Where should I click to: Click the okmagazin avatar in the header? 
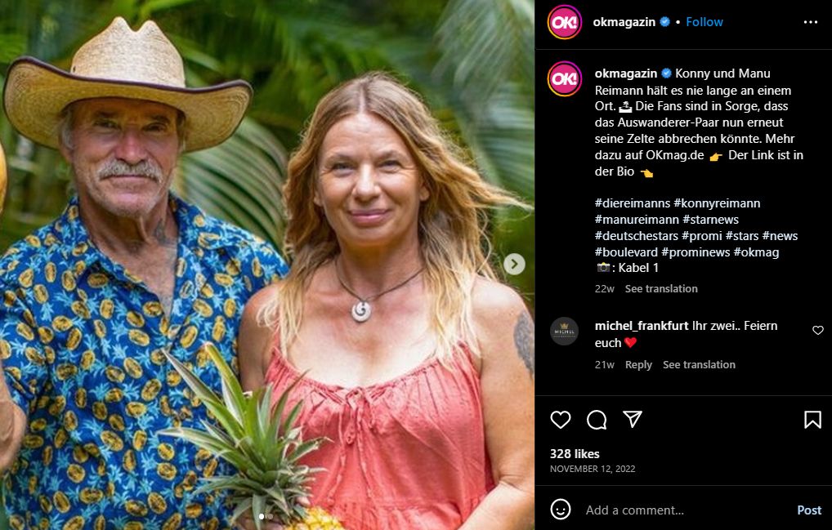click(565, 22)
